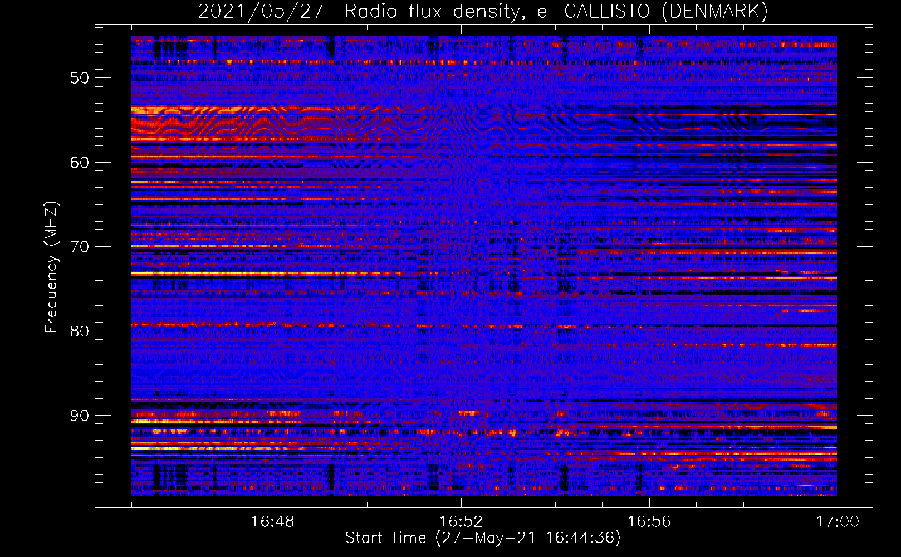Viewport: 901px width, 557px height.
Task: Click the 60 frequency tick label
Action: (x=80, y=163)
